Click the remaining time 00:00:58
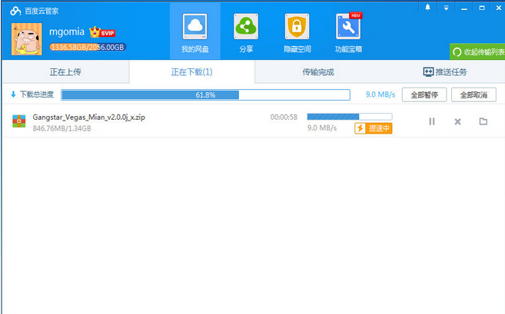 (284, 117)
